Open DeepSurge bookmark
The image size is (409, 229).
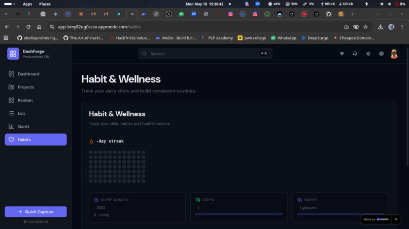pos(315,38)
